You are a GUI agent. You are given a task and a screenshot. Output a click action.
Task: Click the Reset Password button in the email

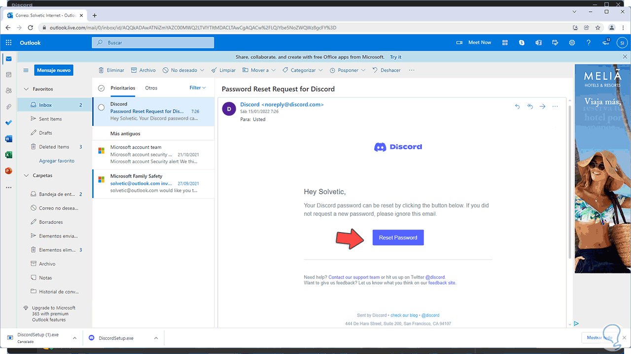pyautogui.click(x=398, y=237)
